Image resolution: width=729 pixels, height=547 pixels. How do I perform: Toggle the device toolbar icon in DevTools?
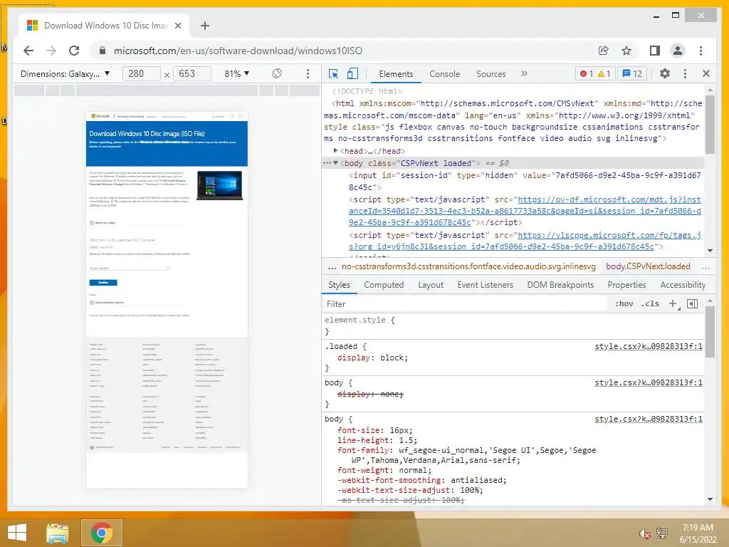pyautogui.click(x=353, y=73)
